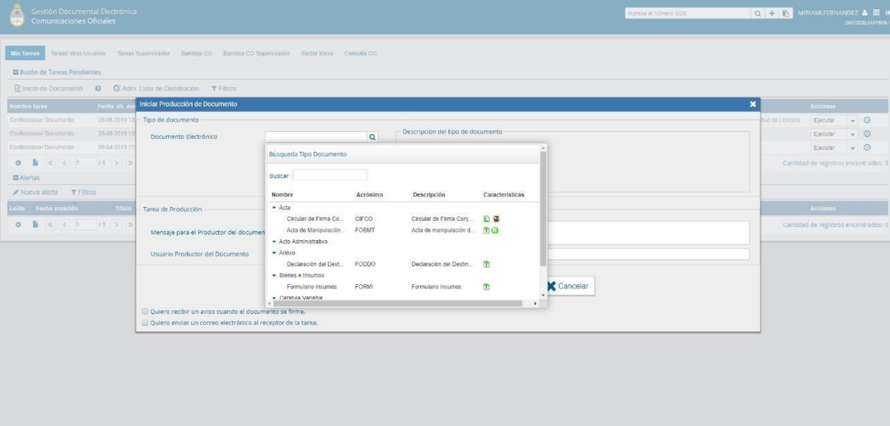
Task: Click the green icon in Formulario Insumos row
Action: (x=487, y=287)
